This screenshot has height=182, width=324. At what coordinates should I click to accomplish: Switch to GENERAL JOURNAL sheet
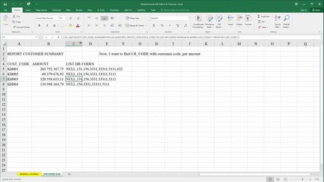coord(29,174)
